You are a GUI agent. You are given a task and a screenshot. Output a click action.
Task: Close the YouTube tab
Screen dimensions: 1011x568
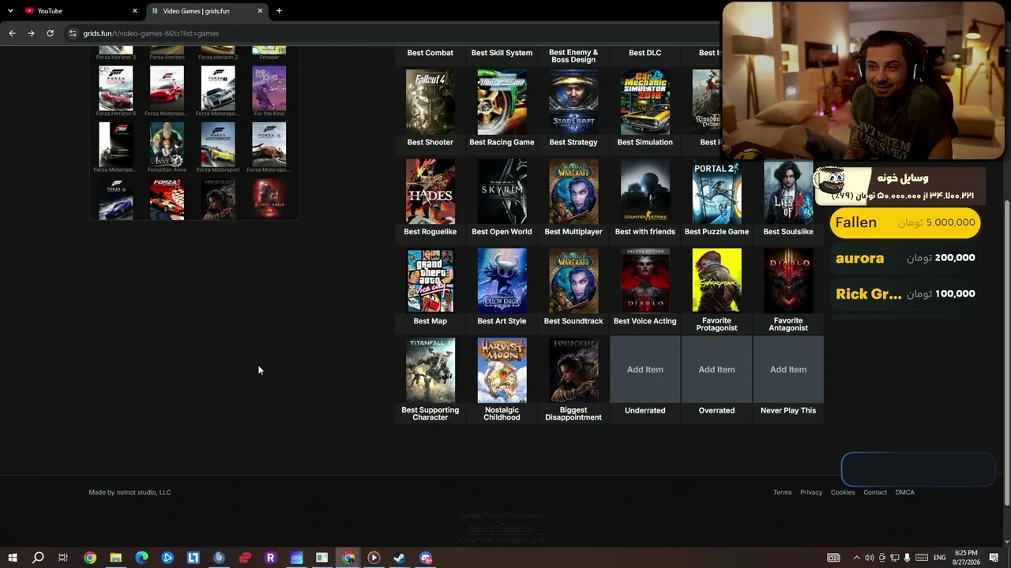tap(134, 11)
